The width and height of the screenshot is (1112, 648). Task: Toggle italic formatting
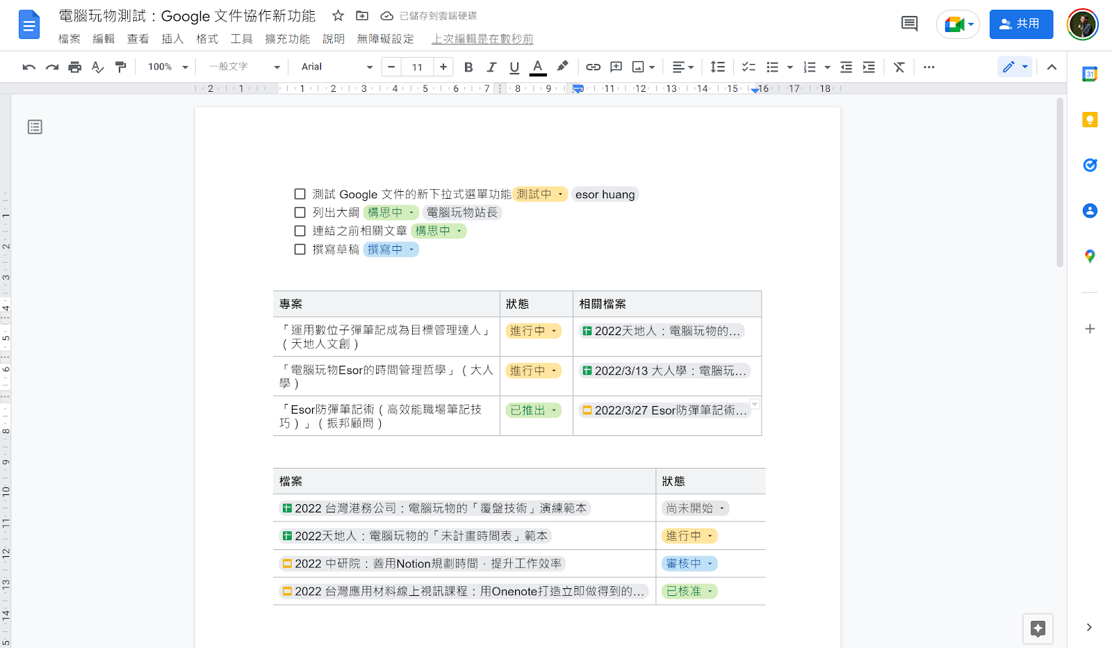tap(491, 67)
